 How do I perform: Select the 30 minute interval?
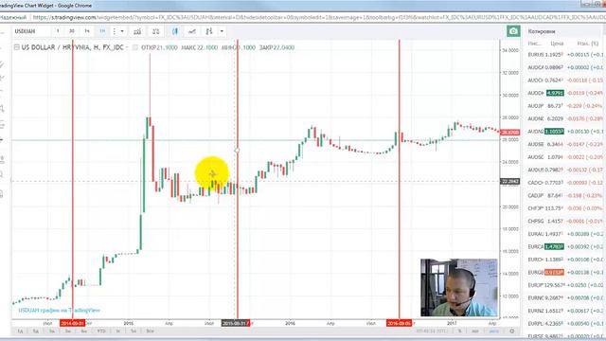[72, 31]
